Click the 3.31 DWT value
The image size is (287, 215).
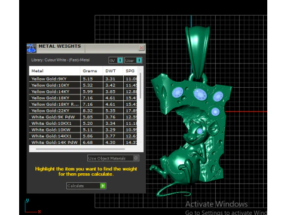(x=111, y=79)
